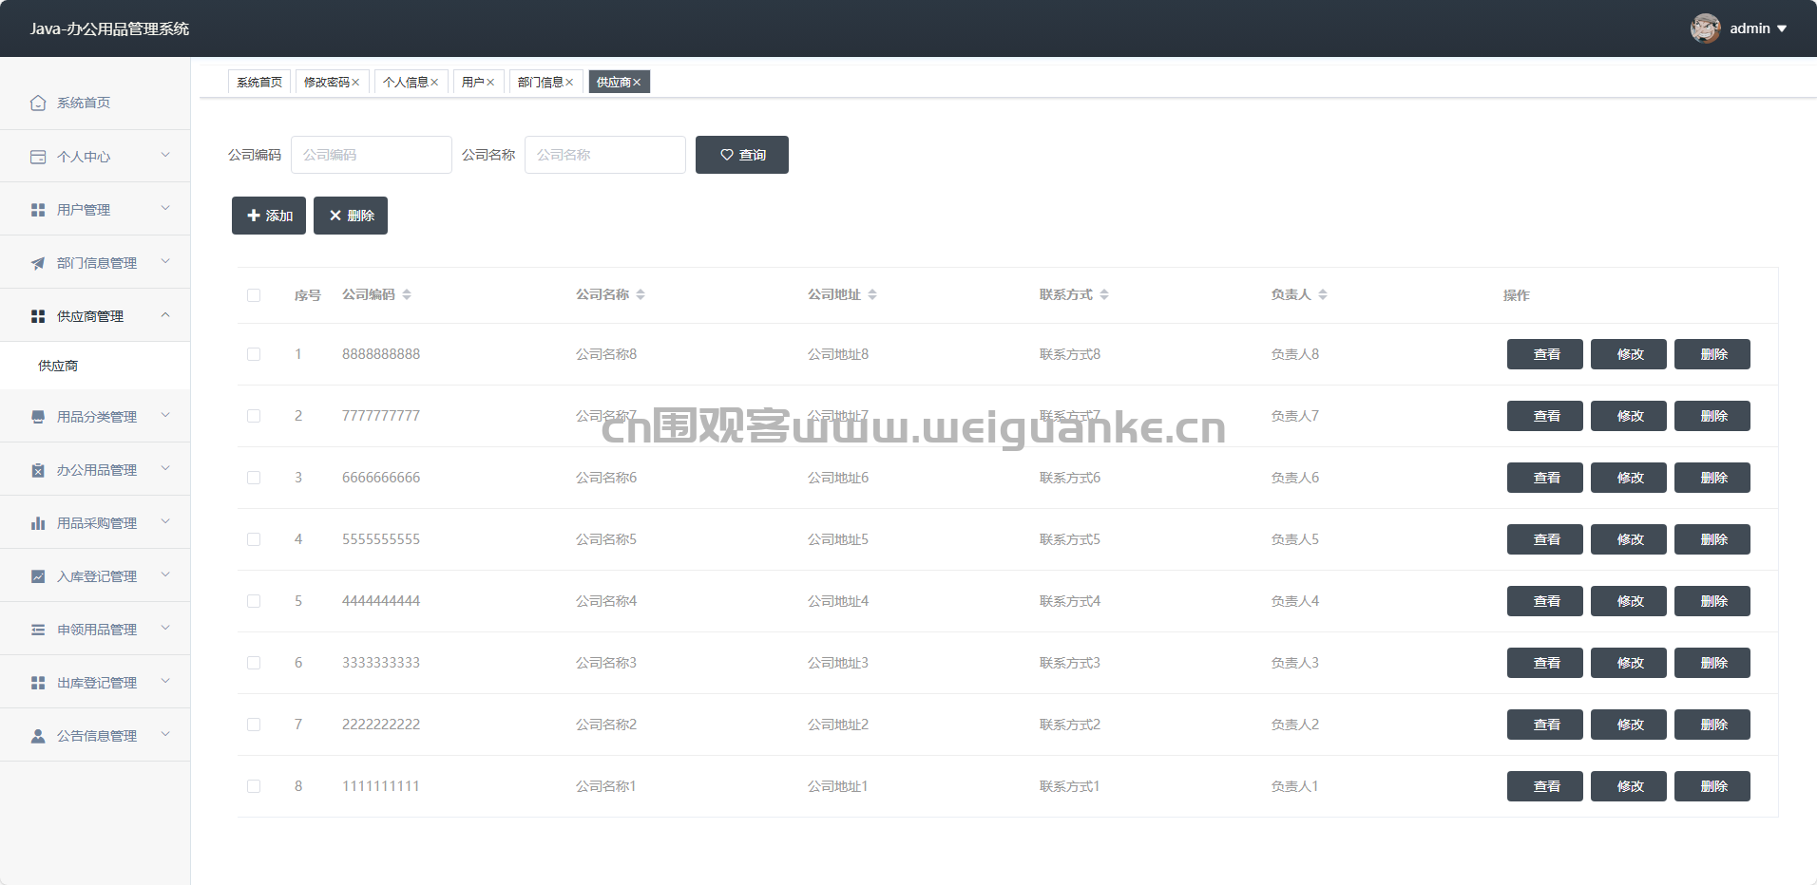Click the 个人中心 card icon in sidebar
The image size is (1817, 885).
[x=38, y=157]
